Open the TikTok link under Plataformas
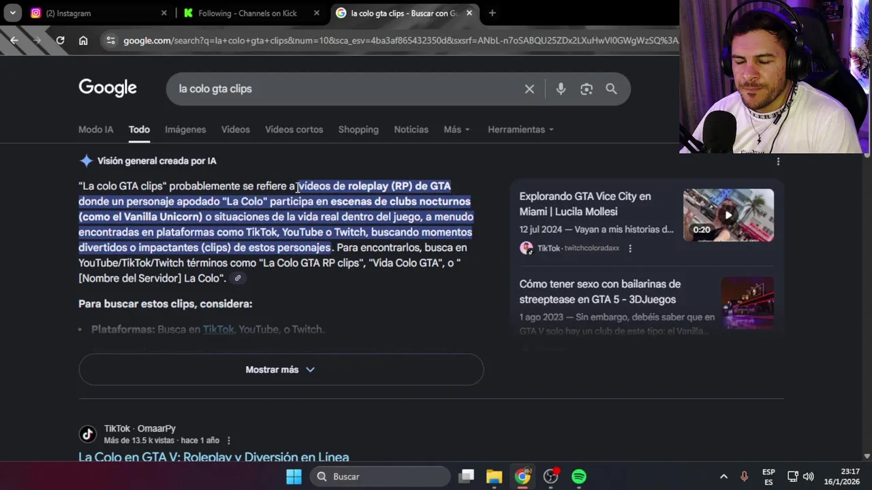 [x=218, y=329]
